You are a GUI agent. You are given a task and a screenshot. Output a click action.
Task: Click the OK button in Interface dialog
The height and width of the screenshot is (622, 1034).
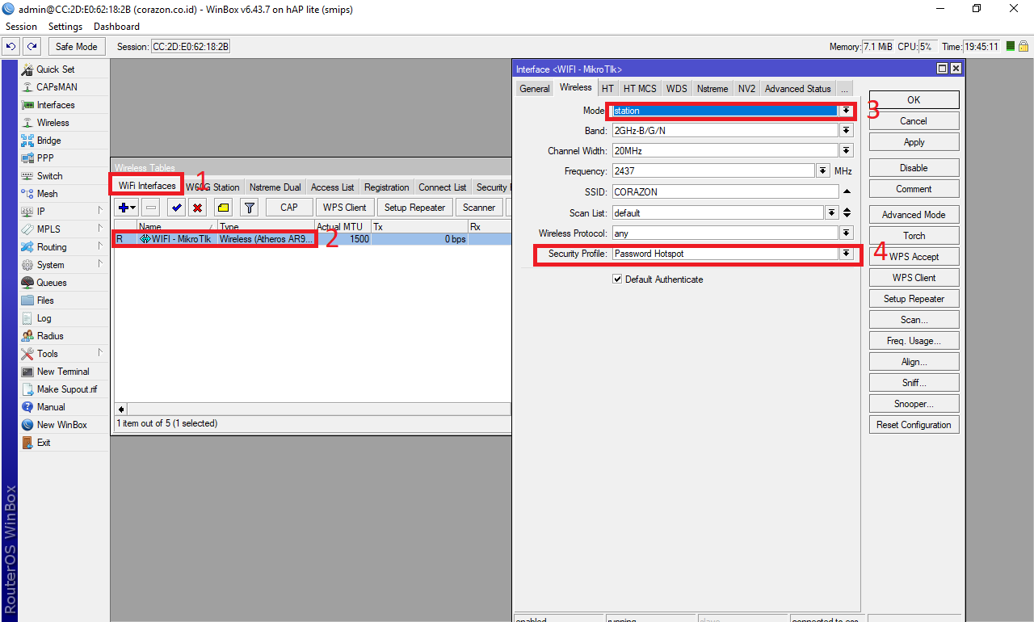(x=914, y=100)
